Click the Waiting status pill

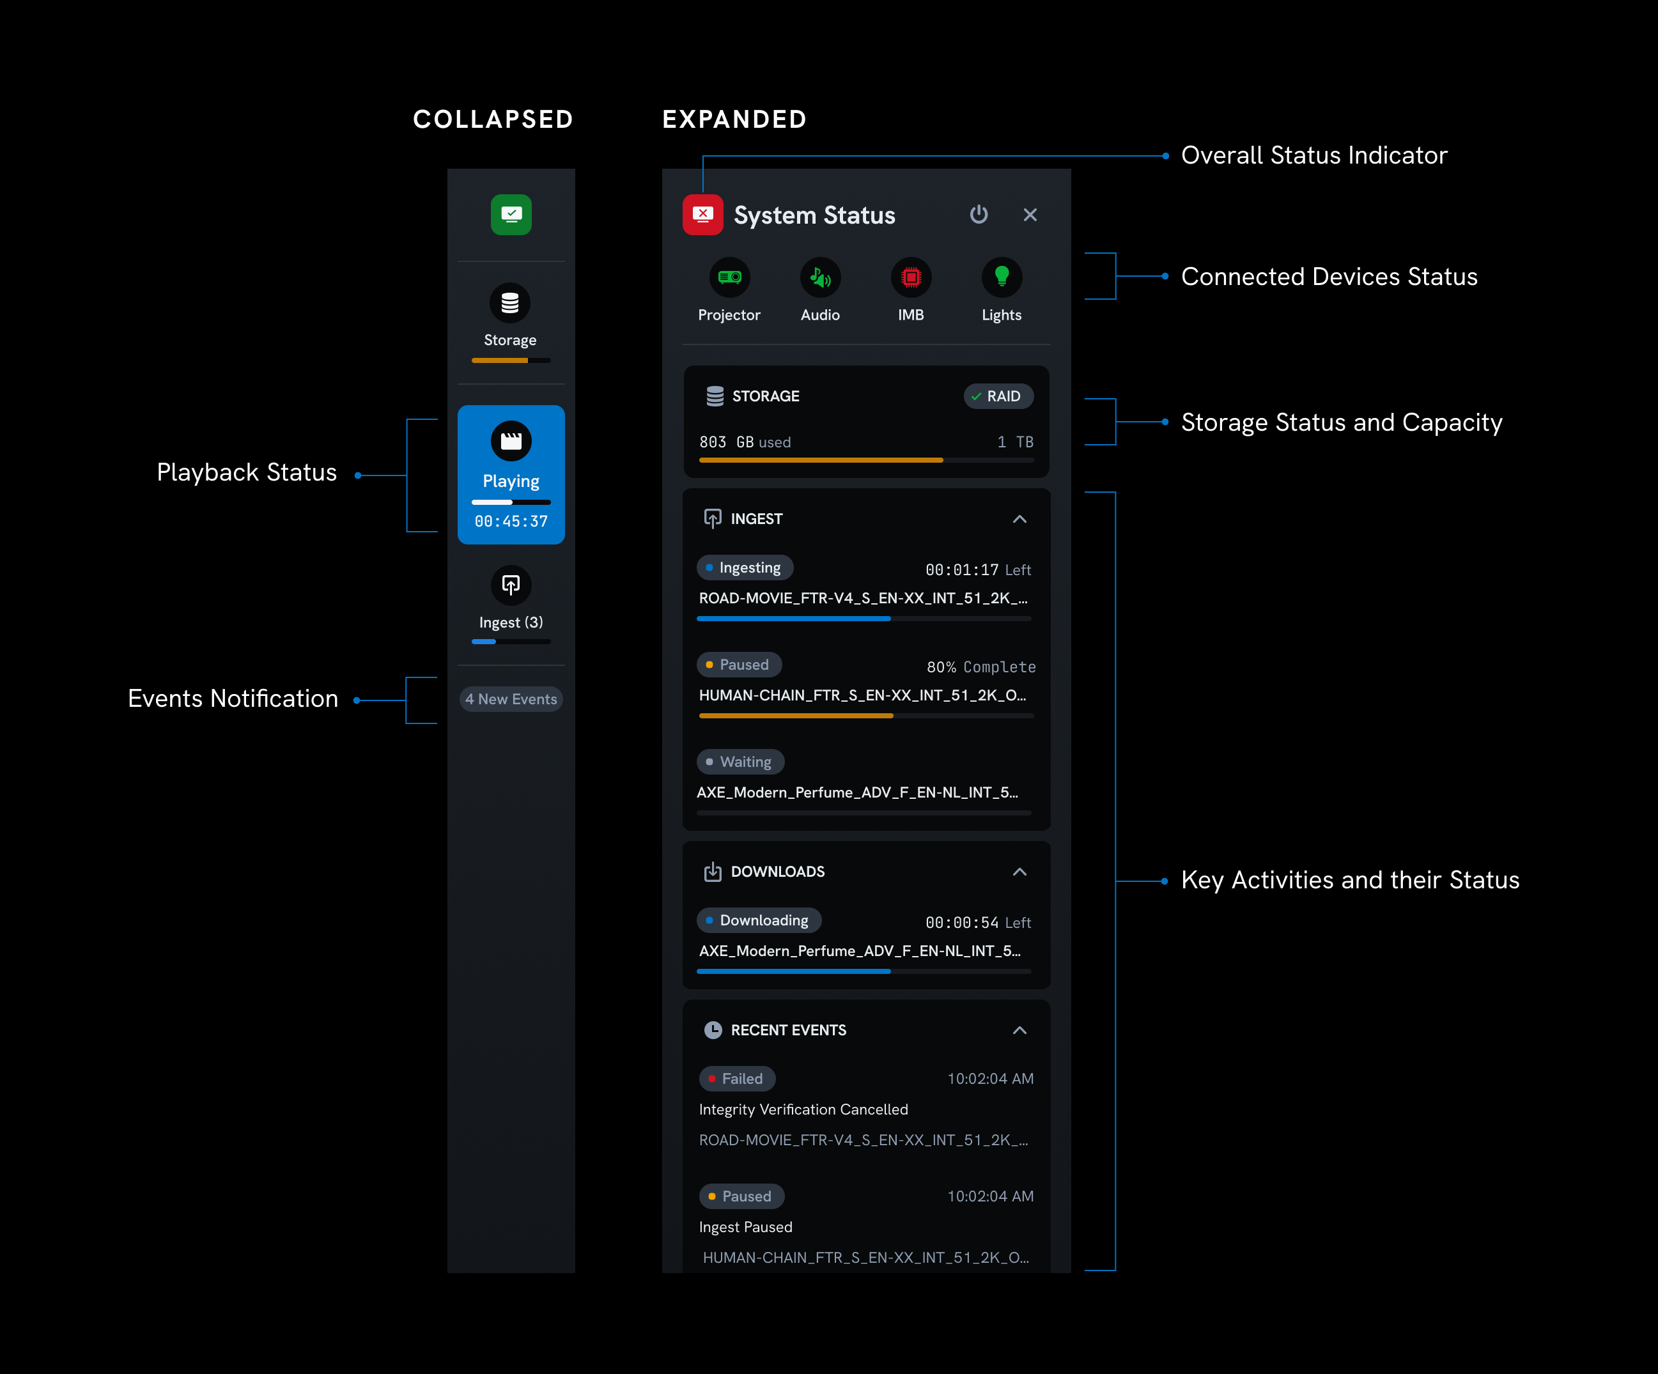[741, 762]
